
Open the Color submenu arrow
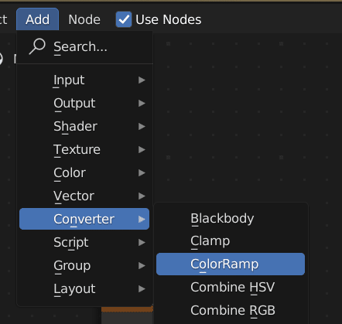point(142,172)
